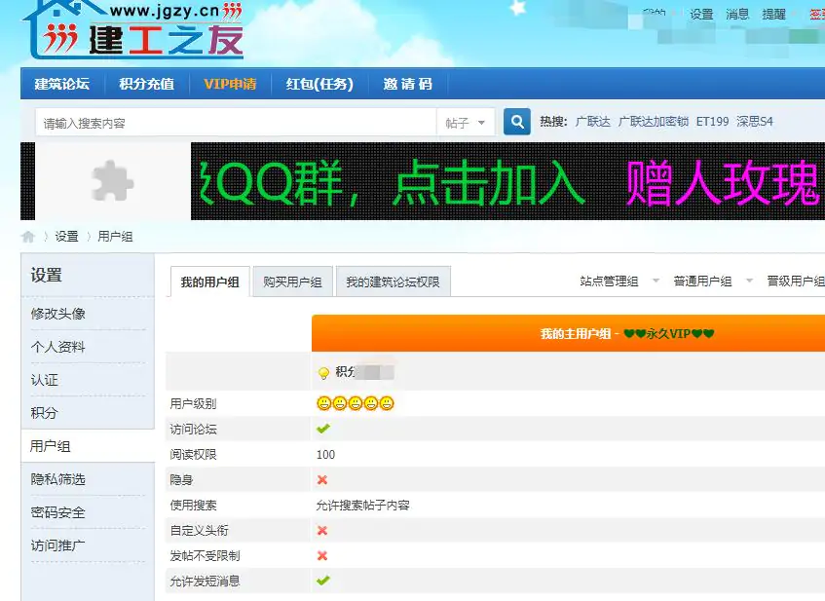
Task: Click the orange 我的主用户组 header bar
Action: [568, 333]
